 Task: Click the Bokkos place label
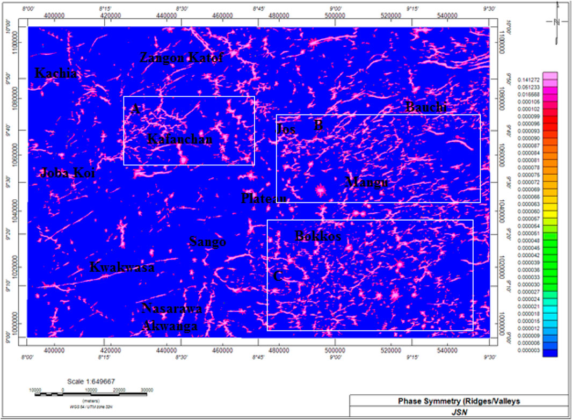coord(318,236)
